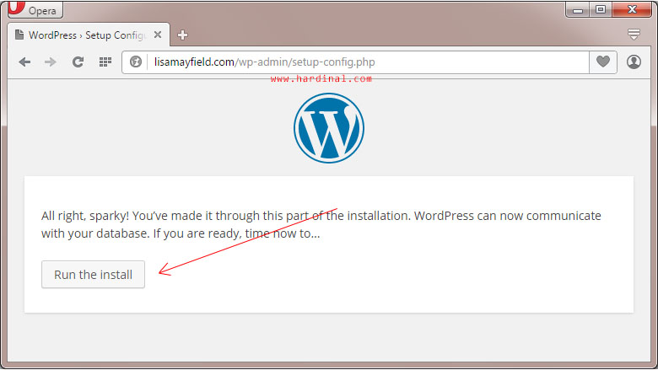The height and width of the screenshot is (370, 658).
Task: Open the Opera main menu button
Action: coord(35,9)
